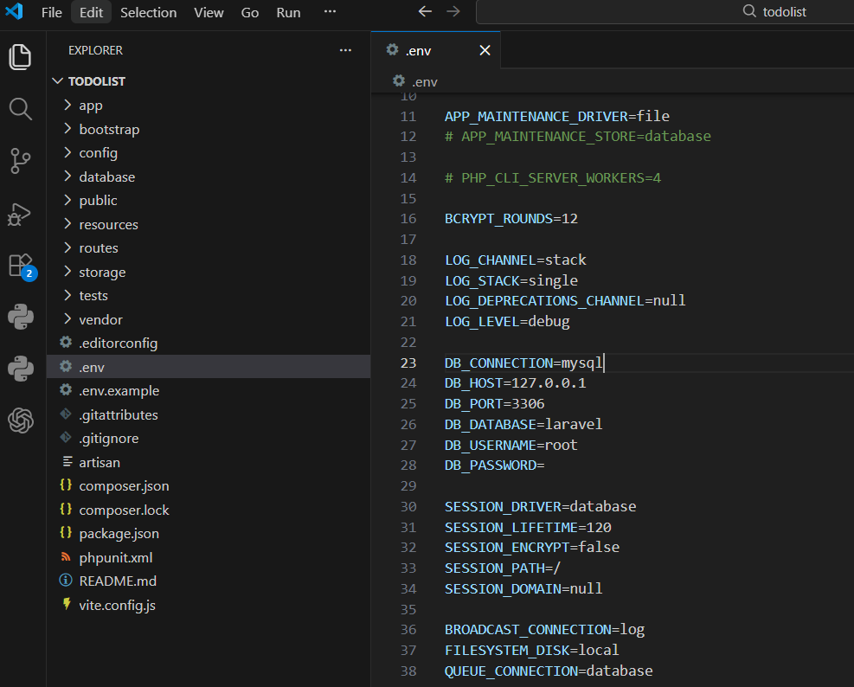Open the Run menu
Screen dimensions: 854x687
point(288,12)
